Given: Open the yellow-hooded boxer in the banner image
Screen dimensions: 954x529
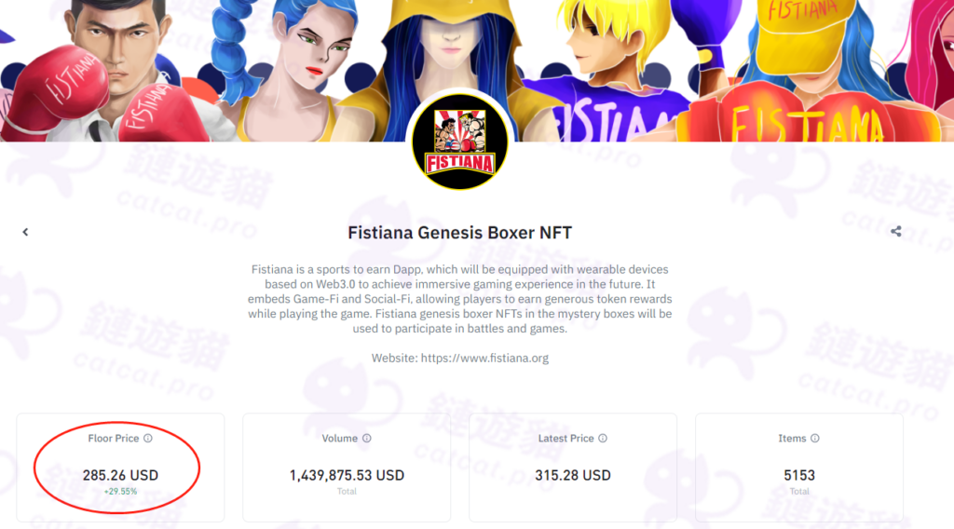Looking at the screenshot, I should [x=452, y=48].
